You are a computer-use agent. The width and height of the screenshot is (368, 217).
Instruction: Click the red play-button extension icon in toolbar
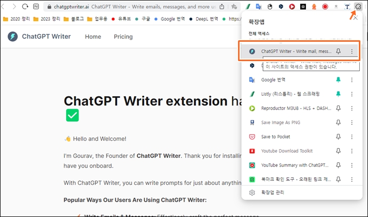292,7
